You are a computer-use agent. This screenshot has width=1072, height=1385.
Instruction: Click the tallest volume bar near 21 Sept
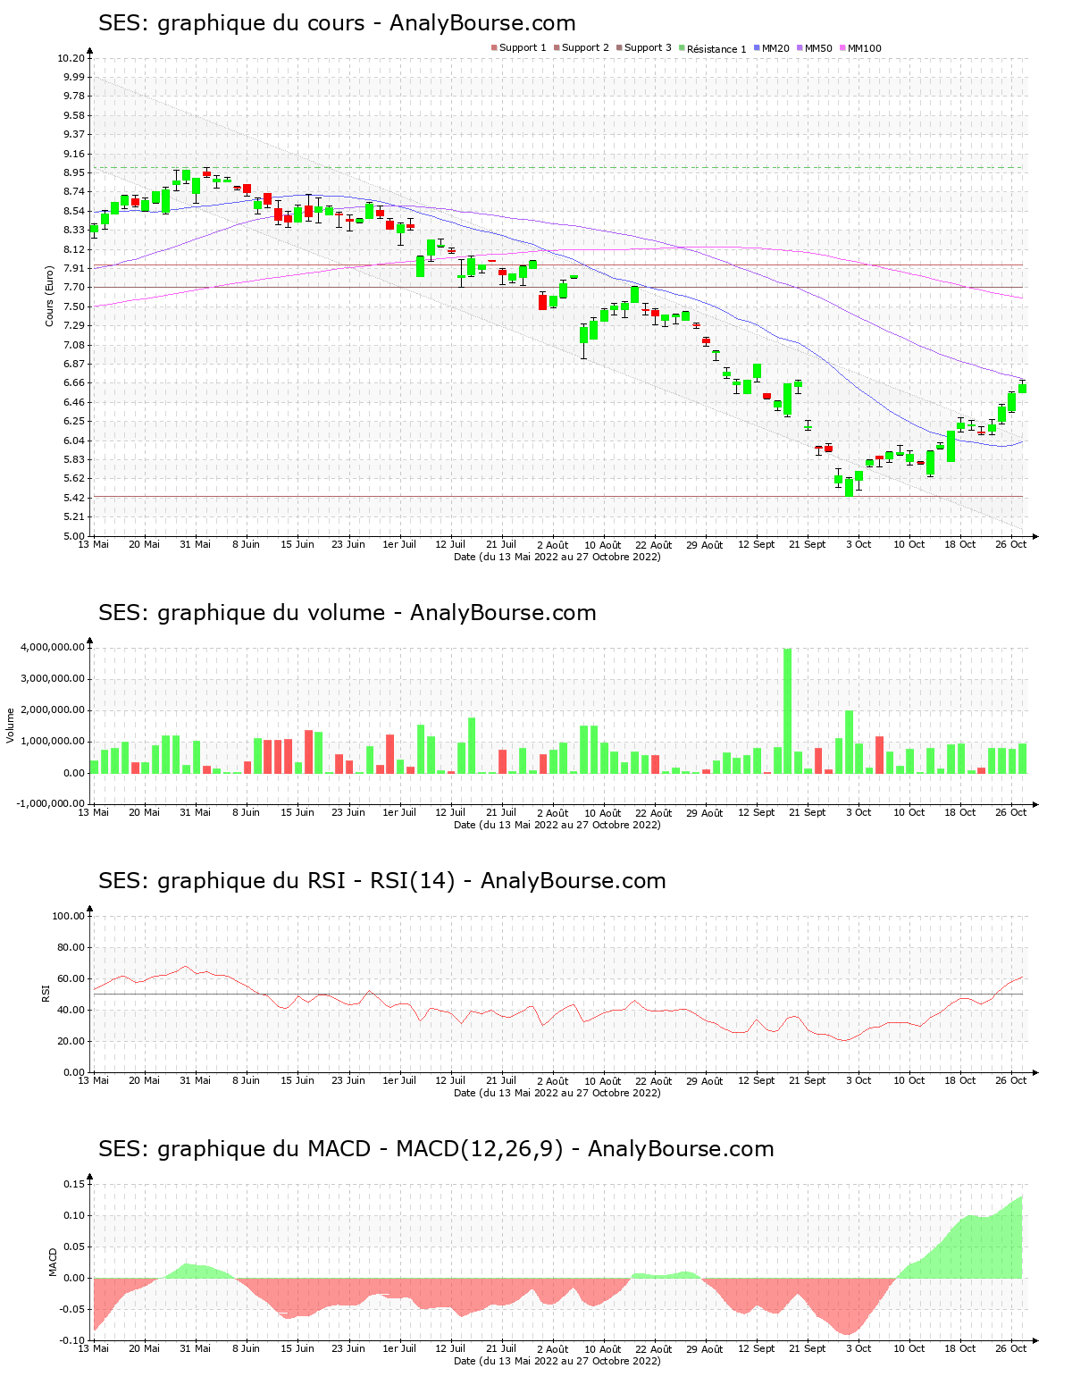tap(788, 710)
